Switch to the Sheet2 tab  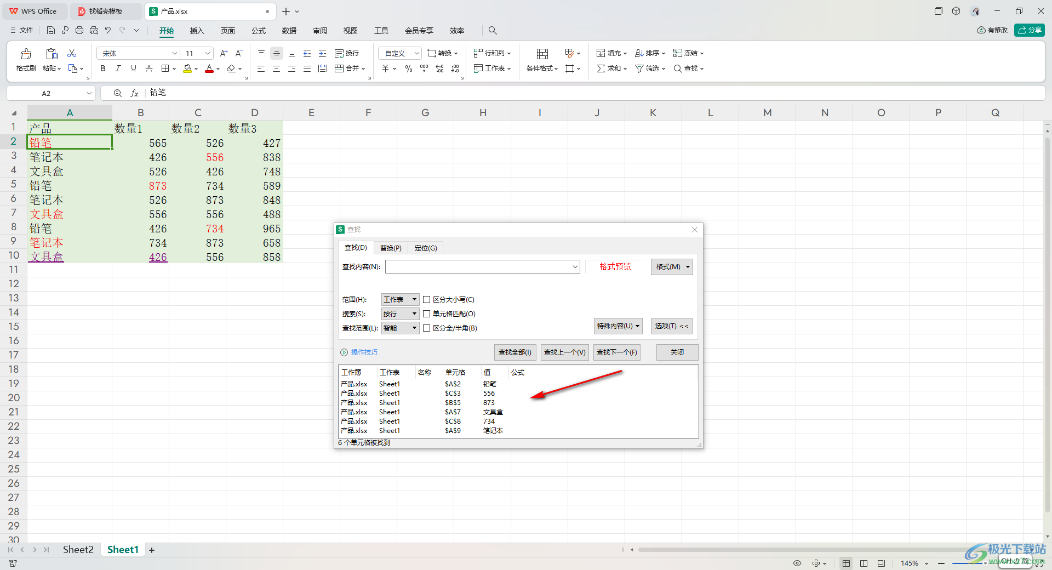pyautogui.click(x=78, y=550)
